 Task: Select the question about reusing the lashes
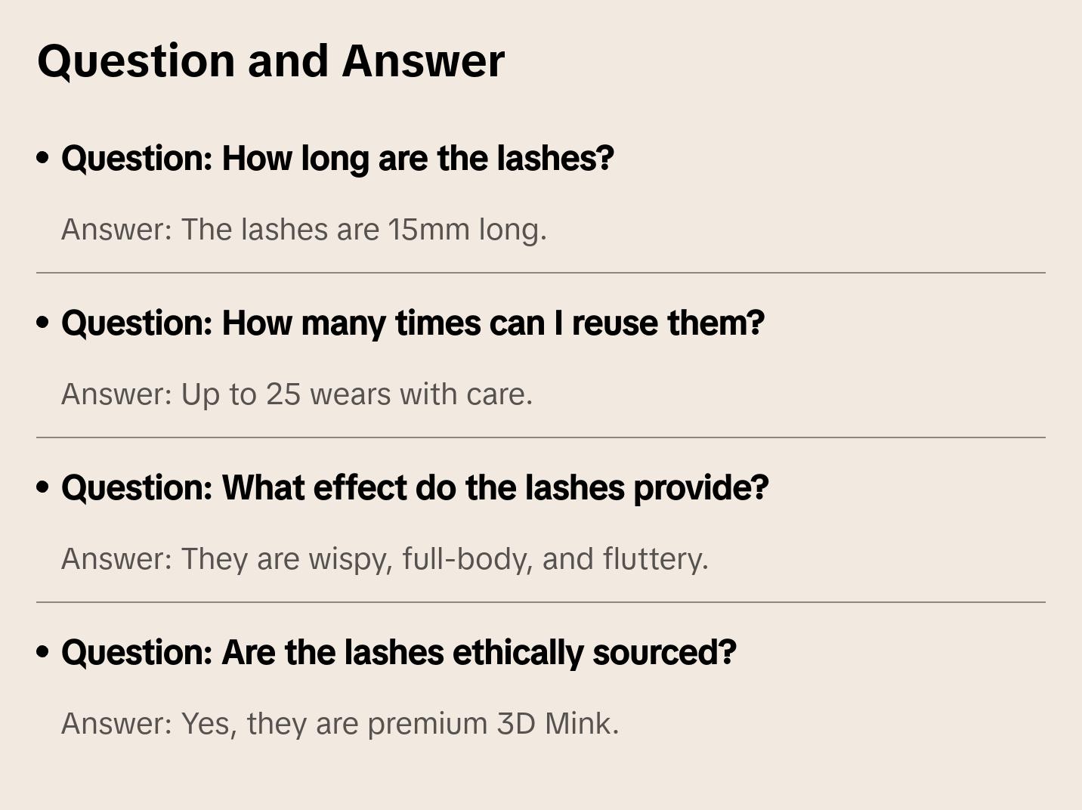(x=413, y=323)
